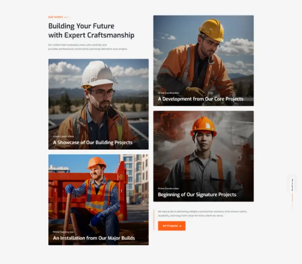The image size is (302, 264).
Task: Click Prime Construction label on Major Builds card
Action: (63, 232)
